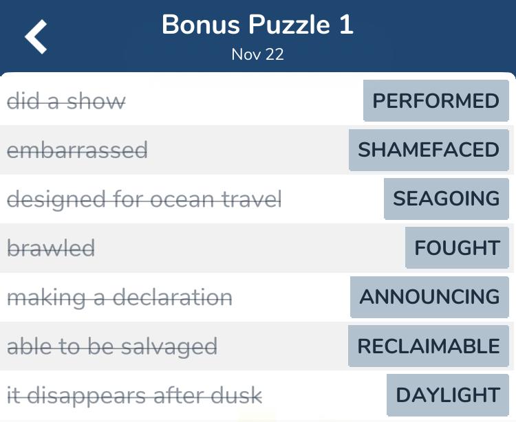Click 'designed for ocean travel' clue
The image size is (516, 422).
(144, 199)
